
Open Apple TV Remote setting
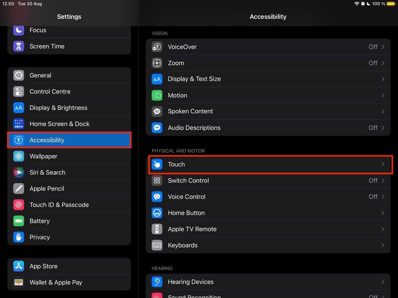268,229
